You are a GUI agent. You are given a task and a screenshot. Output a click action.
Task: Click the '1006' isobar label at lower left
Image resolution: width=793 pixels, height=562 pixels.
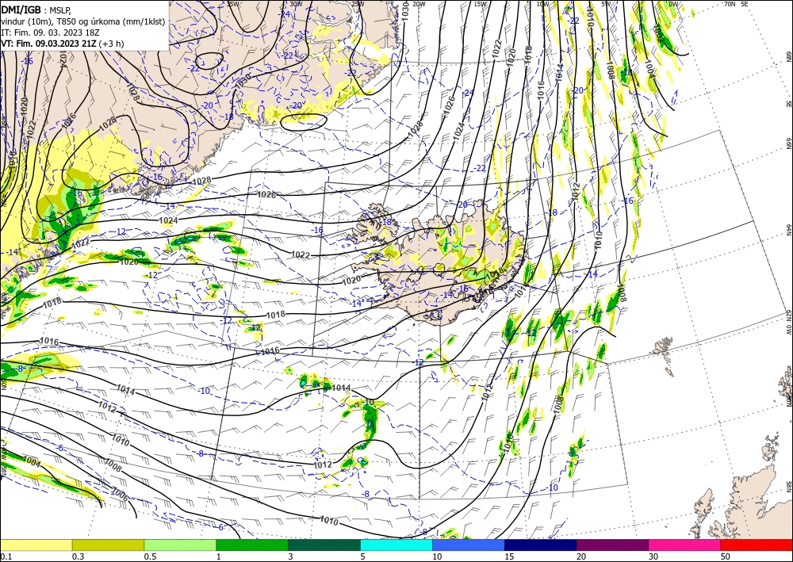pos(120,494)
